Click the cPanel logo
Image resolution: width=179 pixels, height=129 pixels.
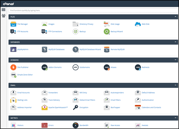[x=8, y=4]
